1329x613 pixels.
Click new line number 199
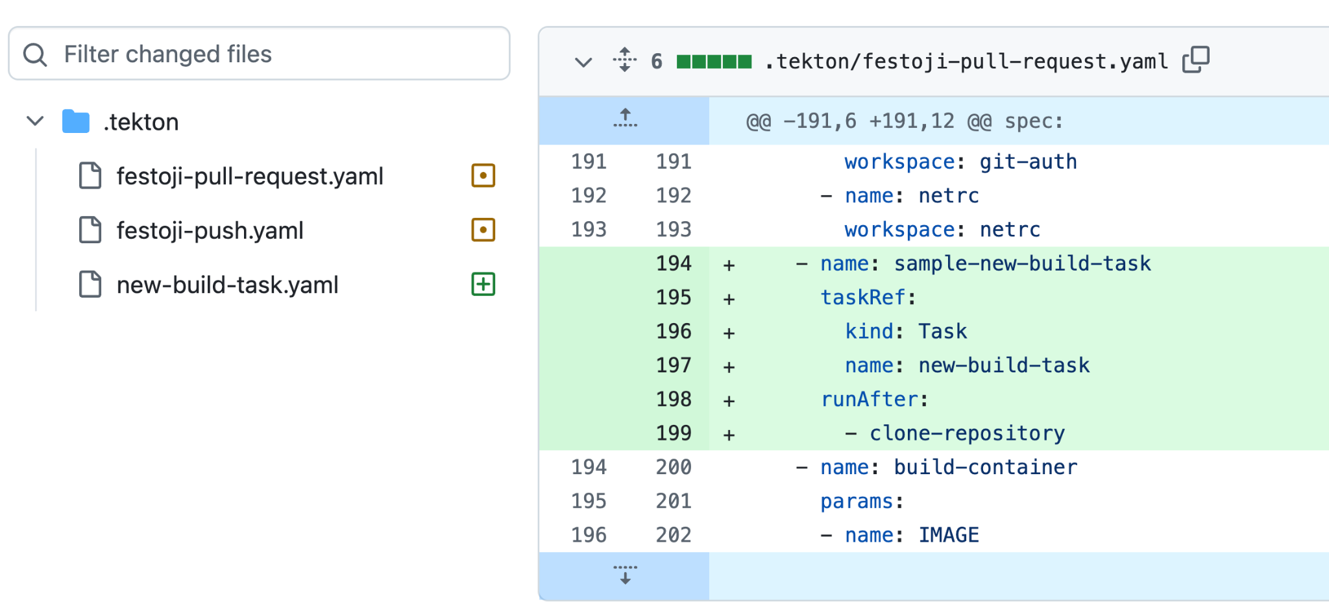click(673, 433)
